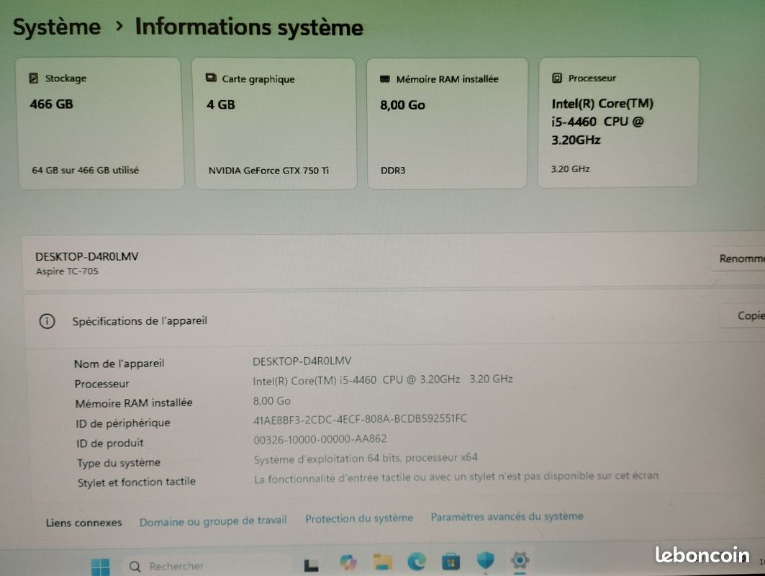Click the Type du système label
The image size is (765, 576).
[119, 463]
